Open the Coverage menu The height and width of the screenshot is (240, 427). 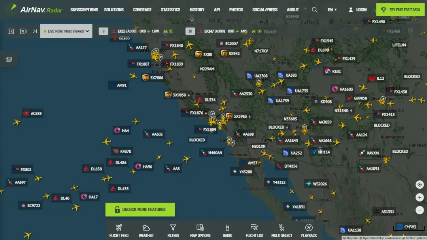pyautogui.click(x=142, y=10)
